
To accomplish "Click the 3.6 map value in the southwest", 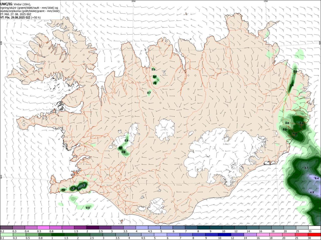I will point(79,189).
